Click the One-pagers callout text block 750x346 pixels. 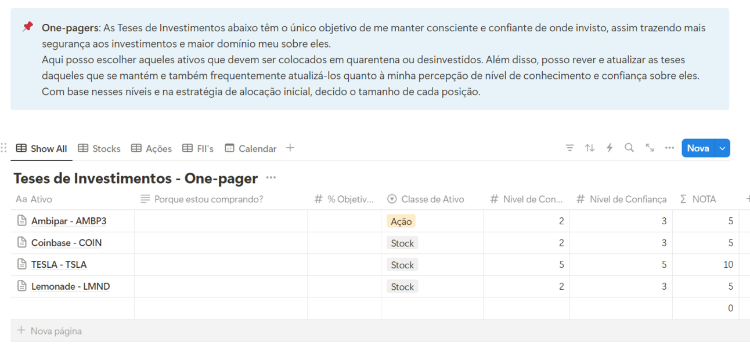tap(374, 59)
